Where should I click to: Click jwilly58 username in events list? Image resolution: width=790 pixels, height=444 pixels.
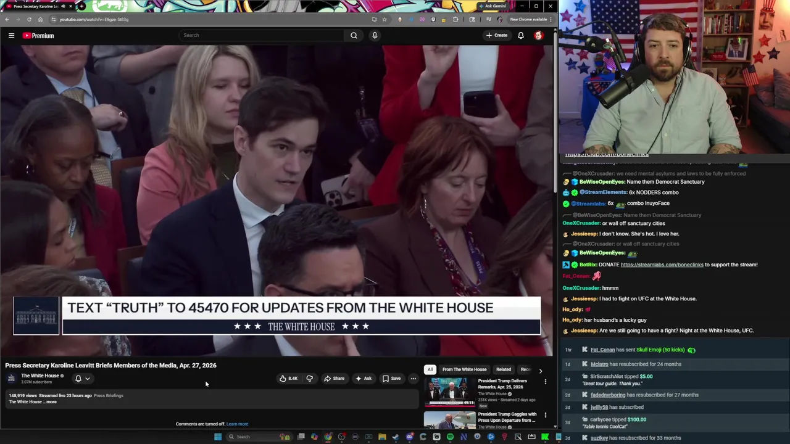coord(599,407)
